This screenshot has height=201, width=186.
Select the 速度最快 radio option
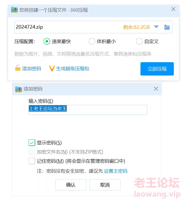coord(47,41)
